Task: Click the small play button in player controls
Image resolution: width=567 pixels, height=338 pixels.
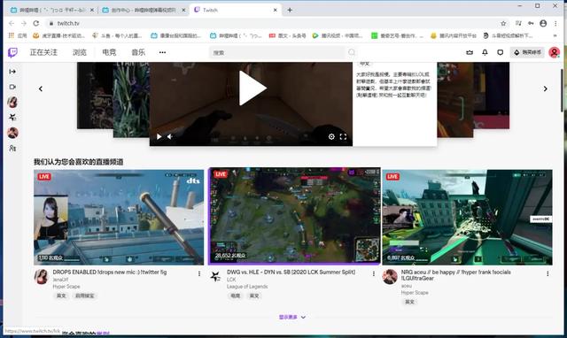Action: pyautogui.click(x=159, y=136)
